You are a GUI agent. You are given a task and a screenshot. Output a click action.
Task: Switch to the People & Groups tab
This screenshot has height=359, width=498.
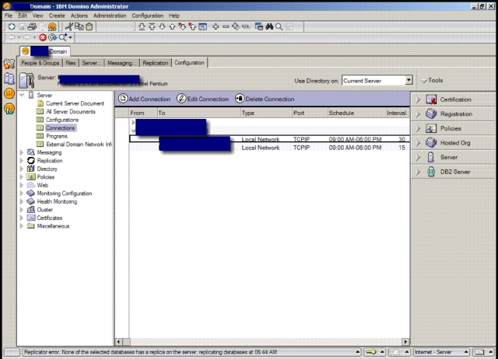click(x=40, y=63)
